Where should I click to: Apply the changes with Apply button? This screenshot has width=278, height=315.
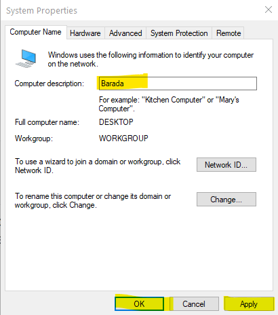click(x=249, y=303)
